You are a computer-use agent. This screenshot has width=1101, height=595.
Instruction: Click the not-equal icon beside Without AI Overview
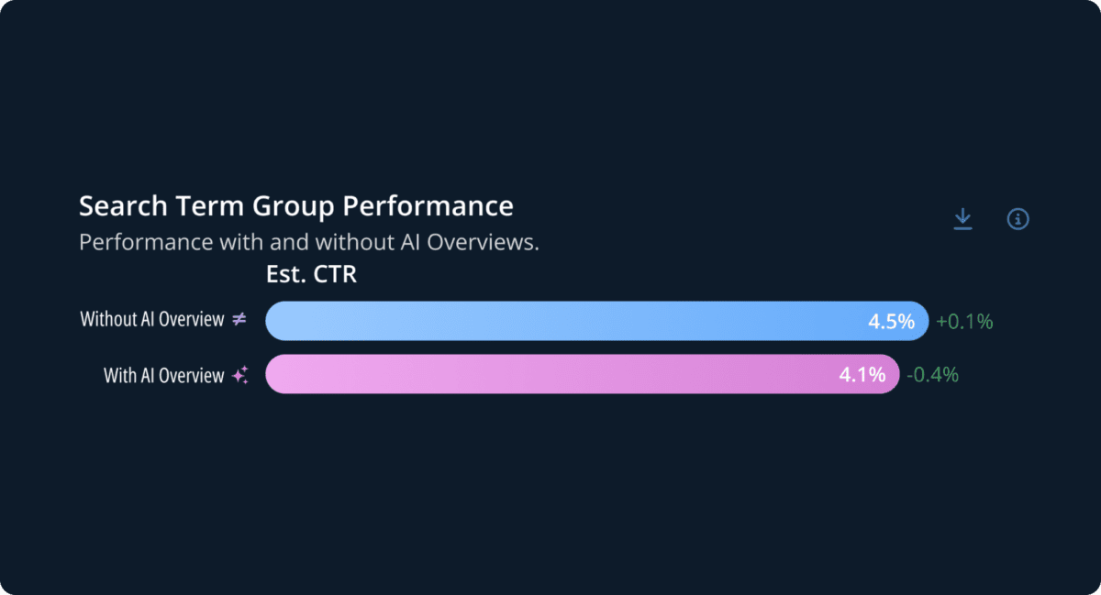click(x=239, y=320)
